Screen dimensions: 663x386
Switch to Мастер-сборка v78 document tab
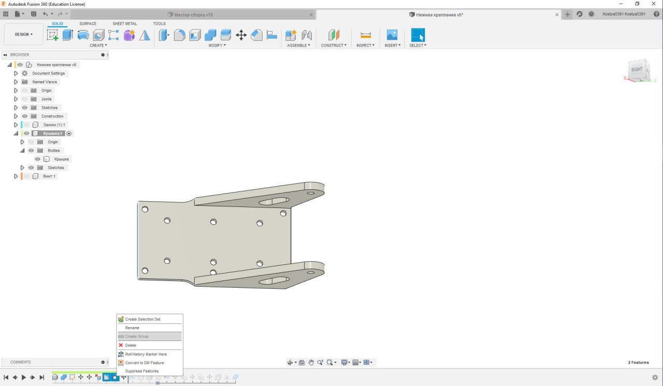click(x=194, y=14)
